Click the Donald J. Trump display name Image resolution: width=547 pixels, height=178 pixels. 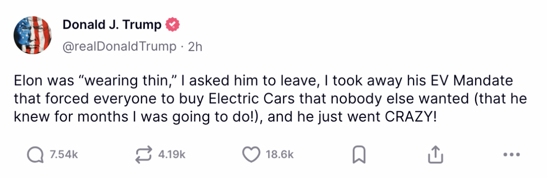(112, 25)
